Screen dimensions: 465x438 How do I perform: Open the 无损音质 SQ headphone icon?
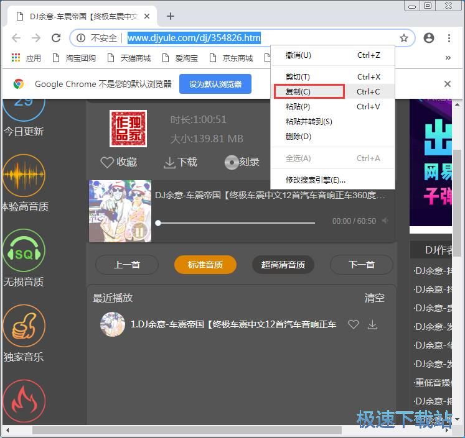pos(24,253)
